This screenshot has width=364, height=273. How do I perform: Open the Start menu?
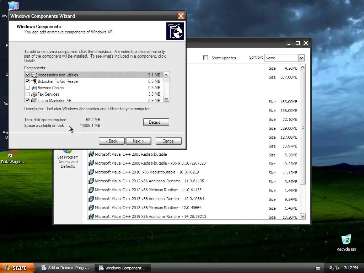tap(17, 268)
